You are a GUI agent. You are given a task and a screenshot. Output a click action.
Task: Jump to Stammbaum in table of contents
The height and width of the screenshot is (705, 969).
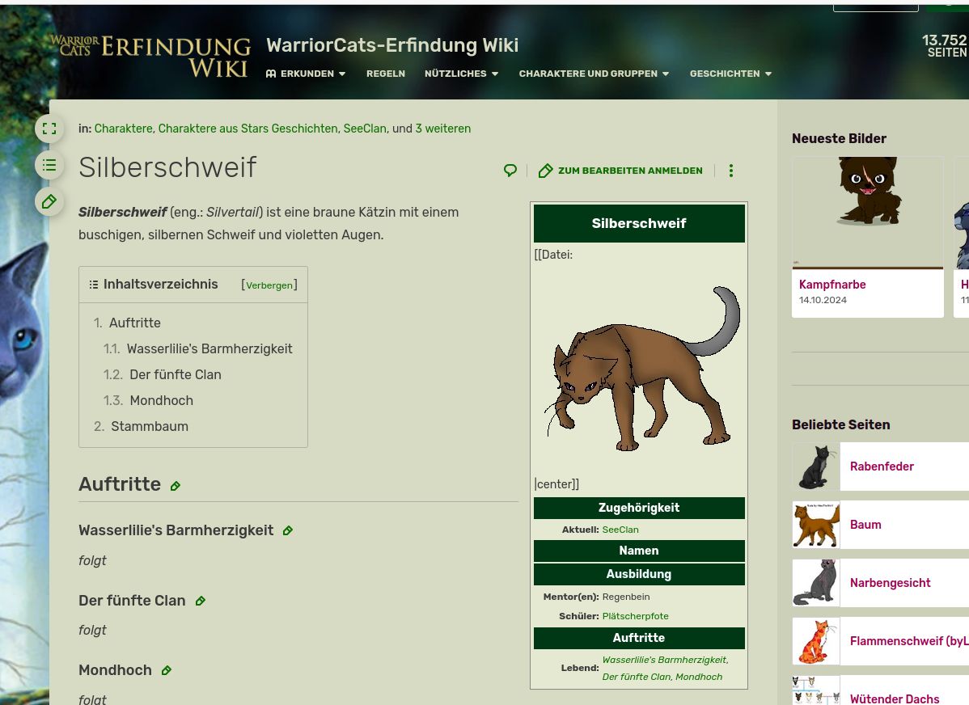tap(150, 426)
